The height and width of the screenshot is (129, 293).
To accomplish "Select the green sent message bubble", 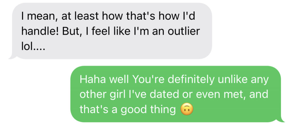I will coord(177,94).
